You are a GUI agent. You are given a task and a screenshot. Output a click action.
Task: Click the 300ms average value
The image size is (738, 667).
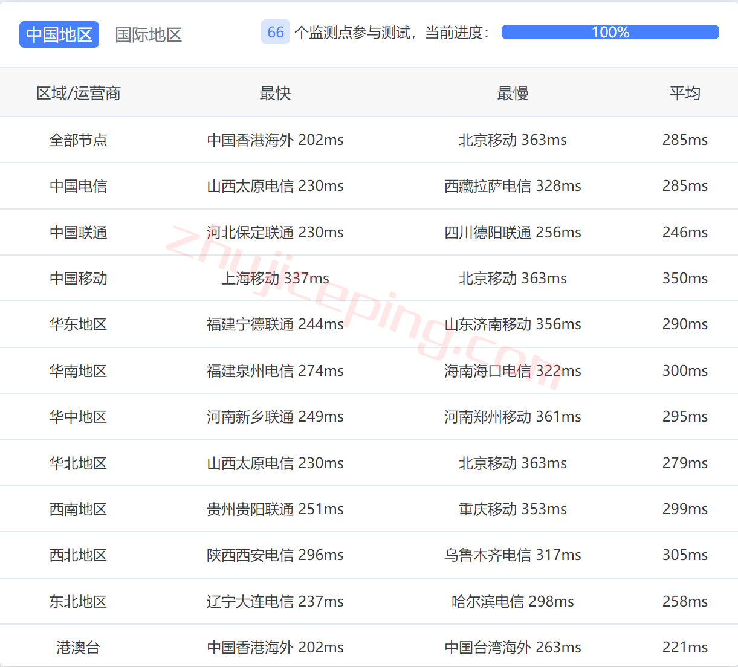coord(685,371)
